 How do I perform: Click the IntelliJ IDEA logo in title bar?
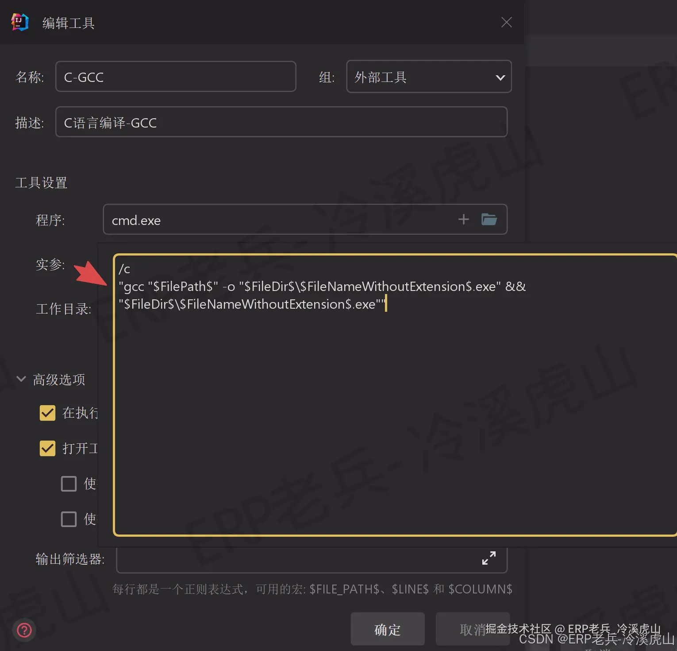(x=19, y=22)
